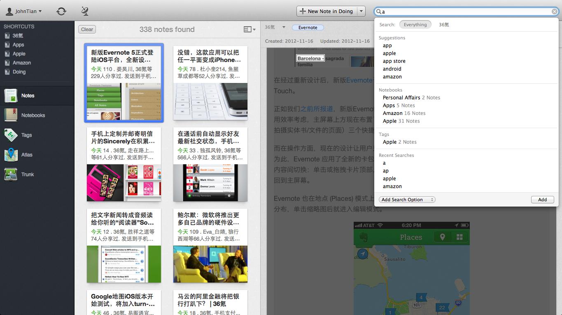Open the New Note notebook dropdown arrow
The image size is (562, 315).
[361, 11]
